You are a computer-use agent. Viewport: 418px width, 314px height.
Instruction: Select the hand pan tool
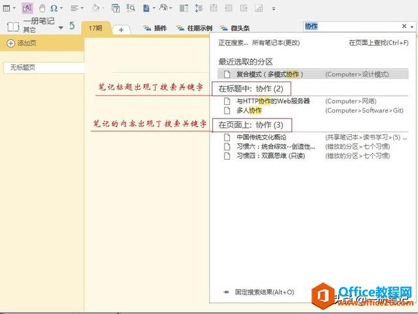41,8
